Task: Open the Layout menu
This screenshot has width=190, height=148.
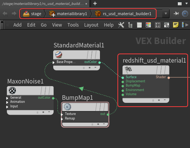Action: 91,25
